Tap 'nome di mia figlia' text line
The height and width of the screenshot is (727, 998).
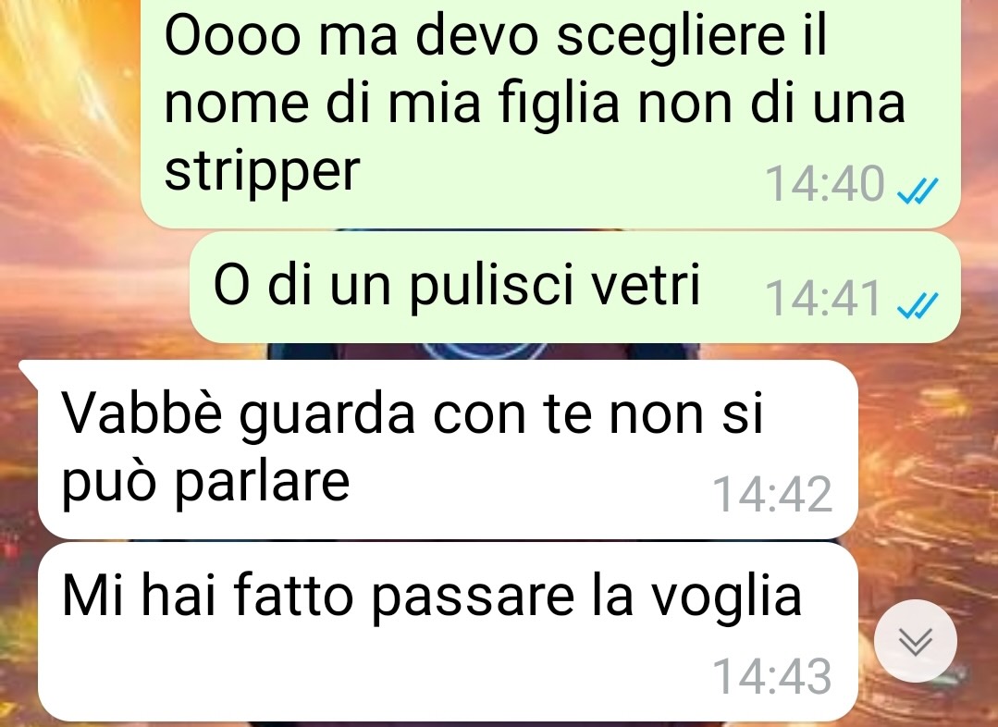pyautogui.click(x=391, y=103)
